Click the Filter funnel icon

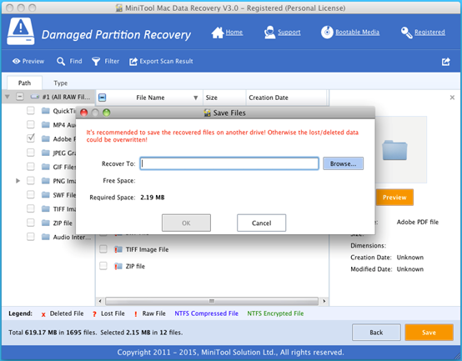coord(96,61)
